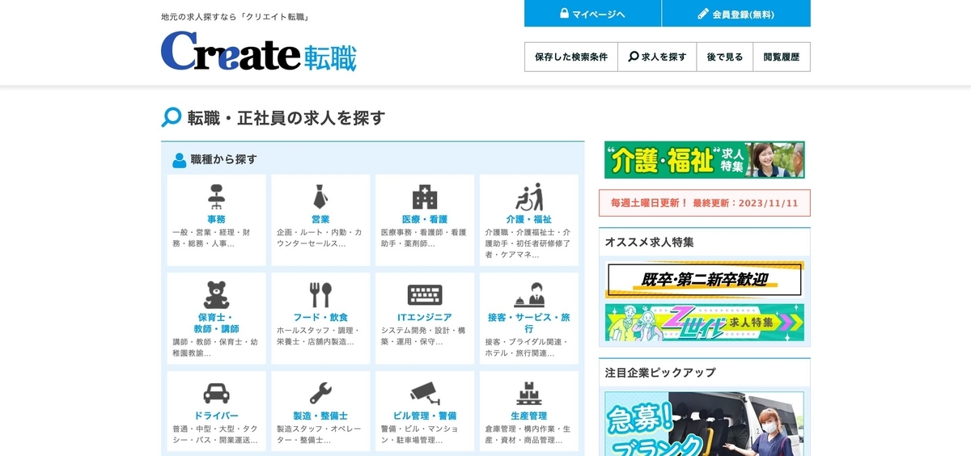Click the 製造スタッフ・オペレーター description text
The image size is (971, 456).
tap(319, 434)
